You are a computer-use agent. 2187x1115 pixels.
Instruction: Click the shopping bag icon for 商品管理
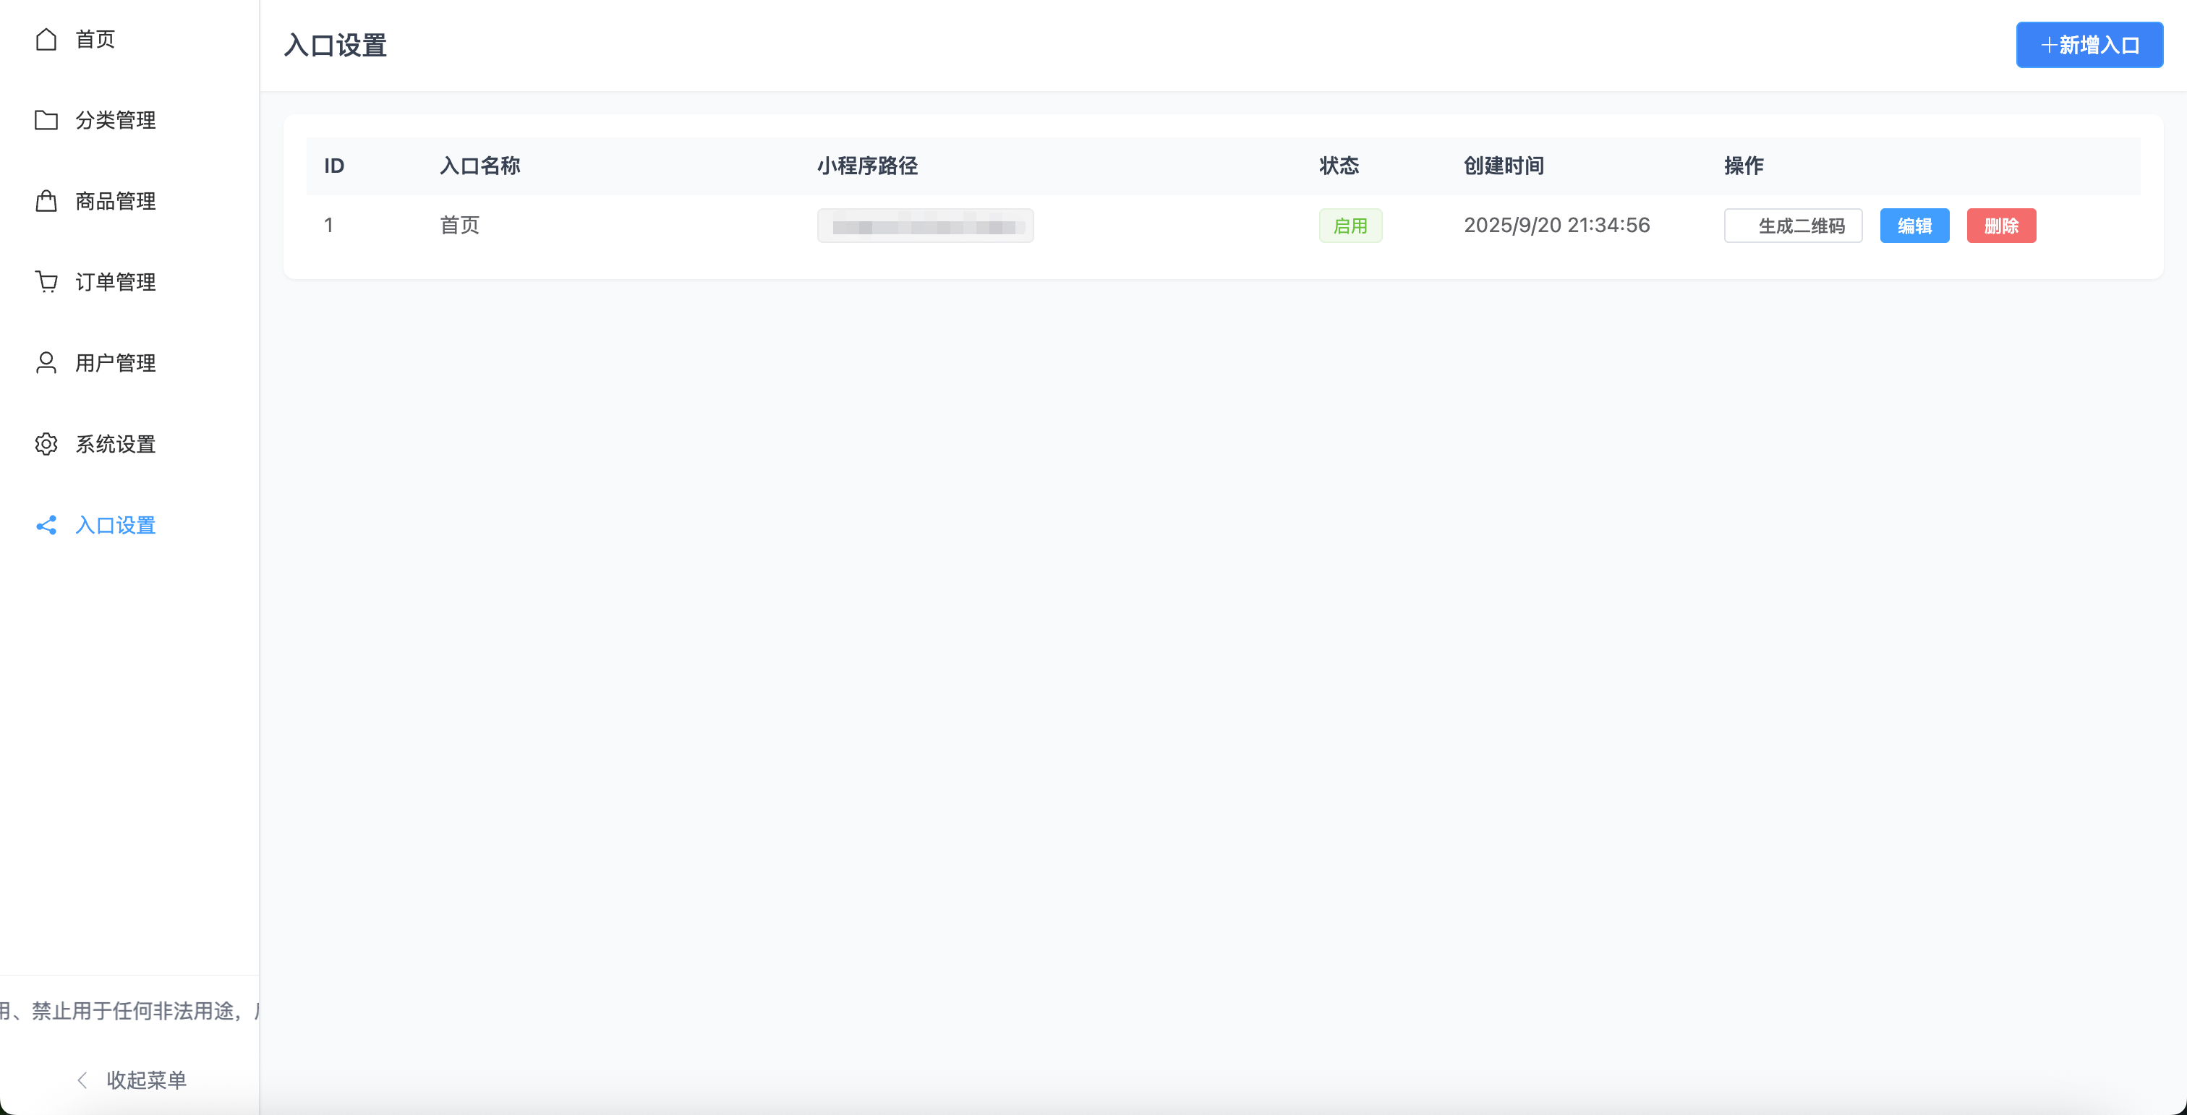click(x=46, y=201)
